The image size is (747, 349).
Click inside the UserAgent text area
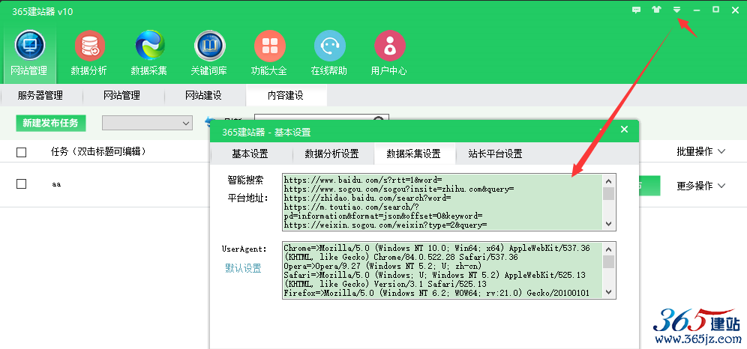(442, 270)
